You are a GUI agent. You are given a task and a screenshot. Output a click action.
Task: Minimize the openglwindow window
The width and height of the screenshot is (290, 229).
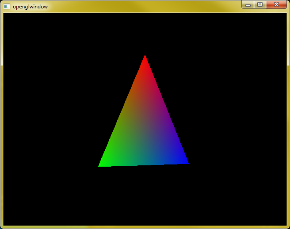248,4
